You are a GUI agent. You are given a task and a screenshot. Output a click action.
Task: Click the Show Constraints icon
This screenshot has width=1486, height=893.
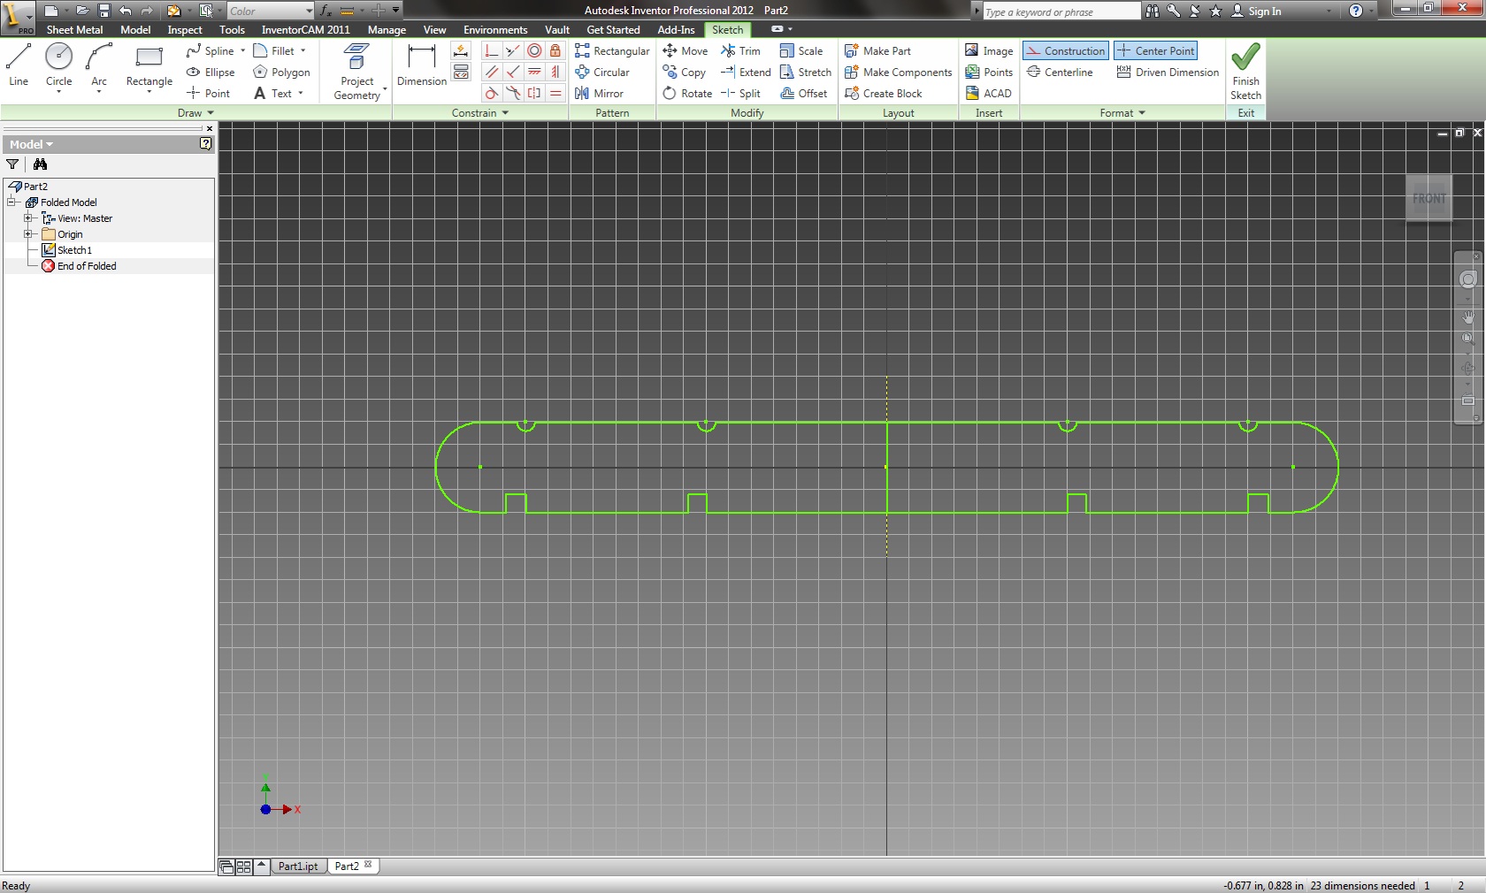[x=461, y=73]
